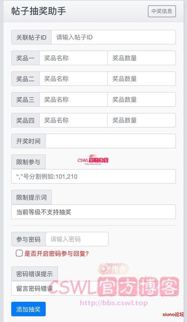This screenshot has height=322, width=187.
Task: Select 奖品一 prize name field
Action: coord(73,58)
